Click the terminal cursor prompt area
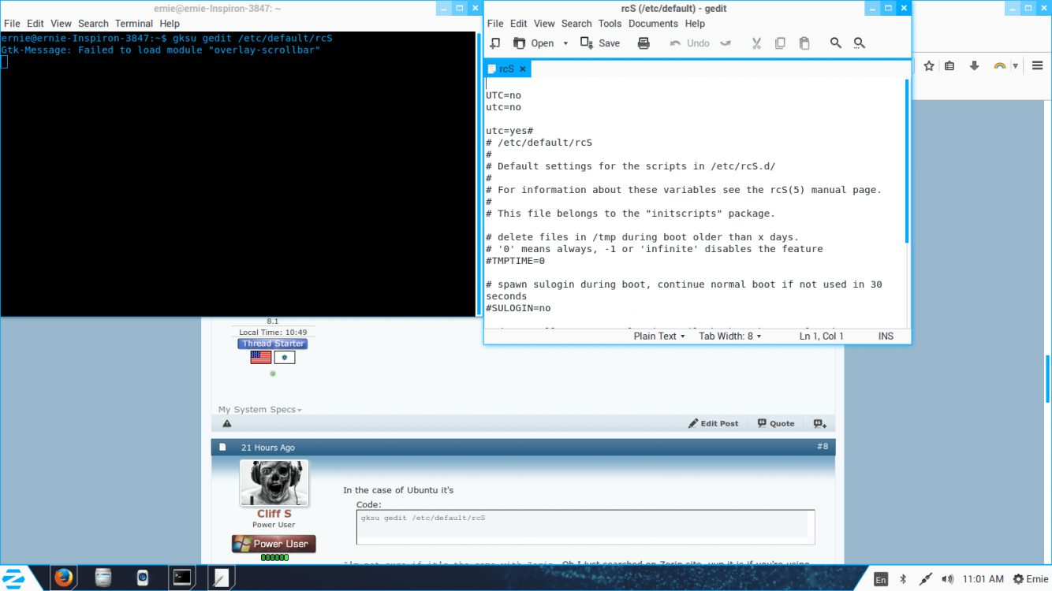The height and width of the screenshot is (591, 1052). click(4, 61)
